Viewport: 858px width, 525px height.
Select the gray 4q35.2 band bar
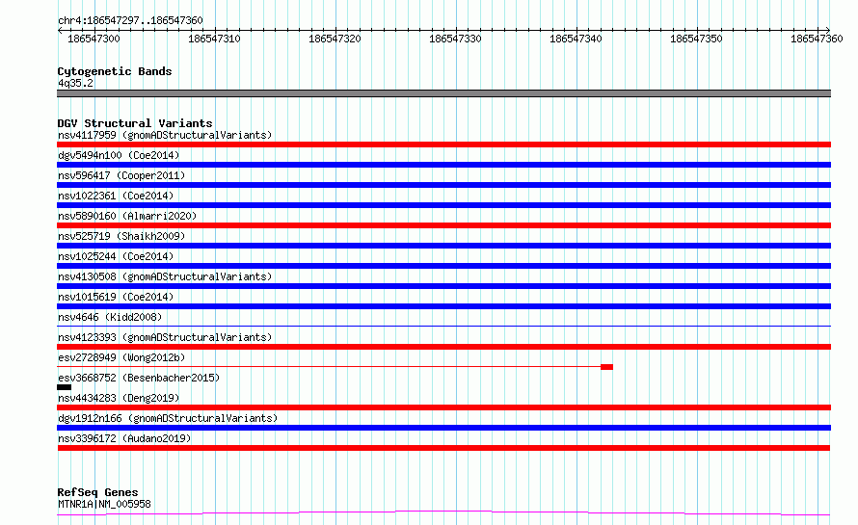click(x=443, y=93)
